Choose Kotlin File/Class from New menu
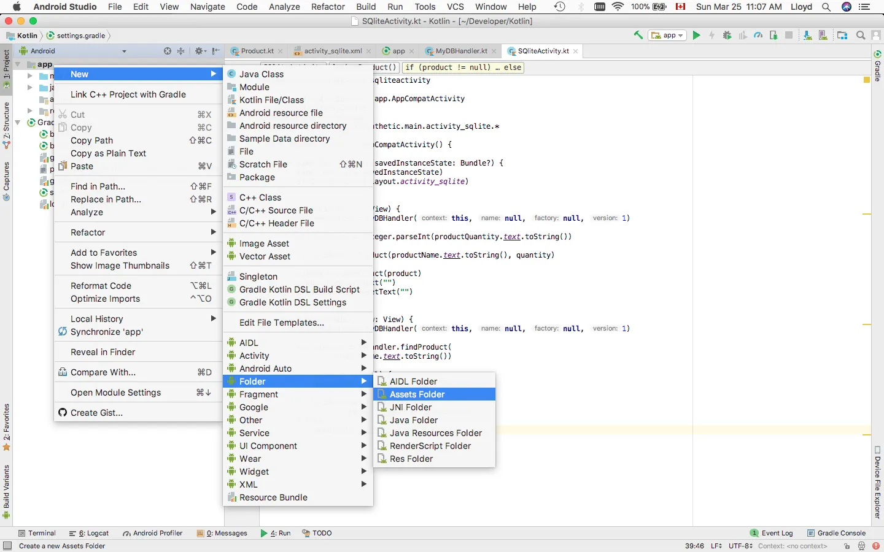 [x=271, y=100]
